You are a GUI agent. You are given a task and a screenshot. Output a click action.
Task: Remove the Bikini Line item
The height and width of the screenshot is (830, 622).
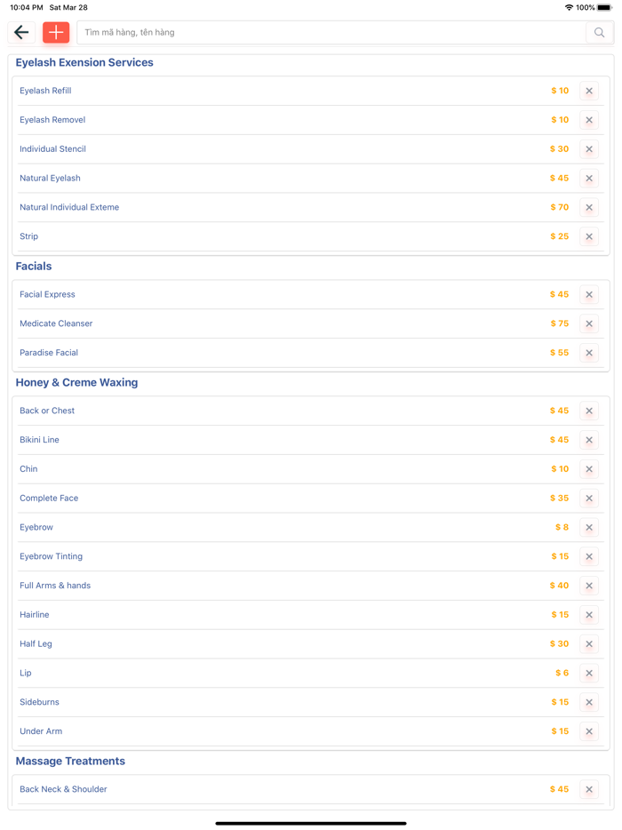[589, 440]
